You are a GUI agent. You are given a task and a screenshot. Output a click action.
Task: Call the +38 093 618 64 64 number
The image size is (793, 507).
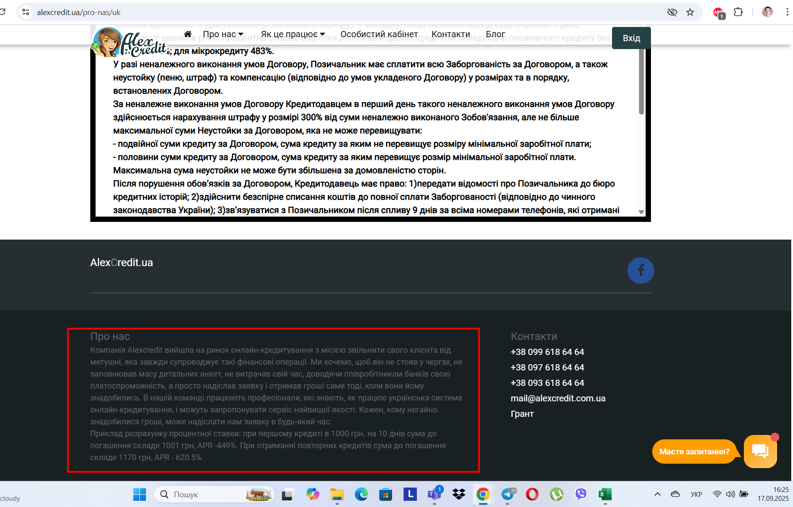pos(547,383)
